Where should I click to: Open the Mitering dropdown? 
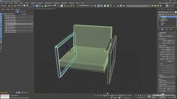click(171, 41)
